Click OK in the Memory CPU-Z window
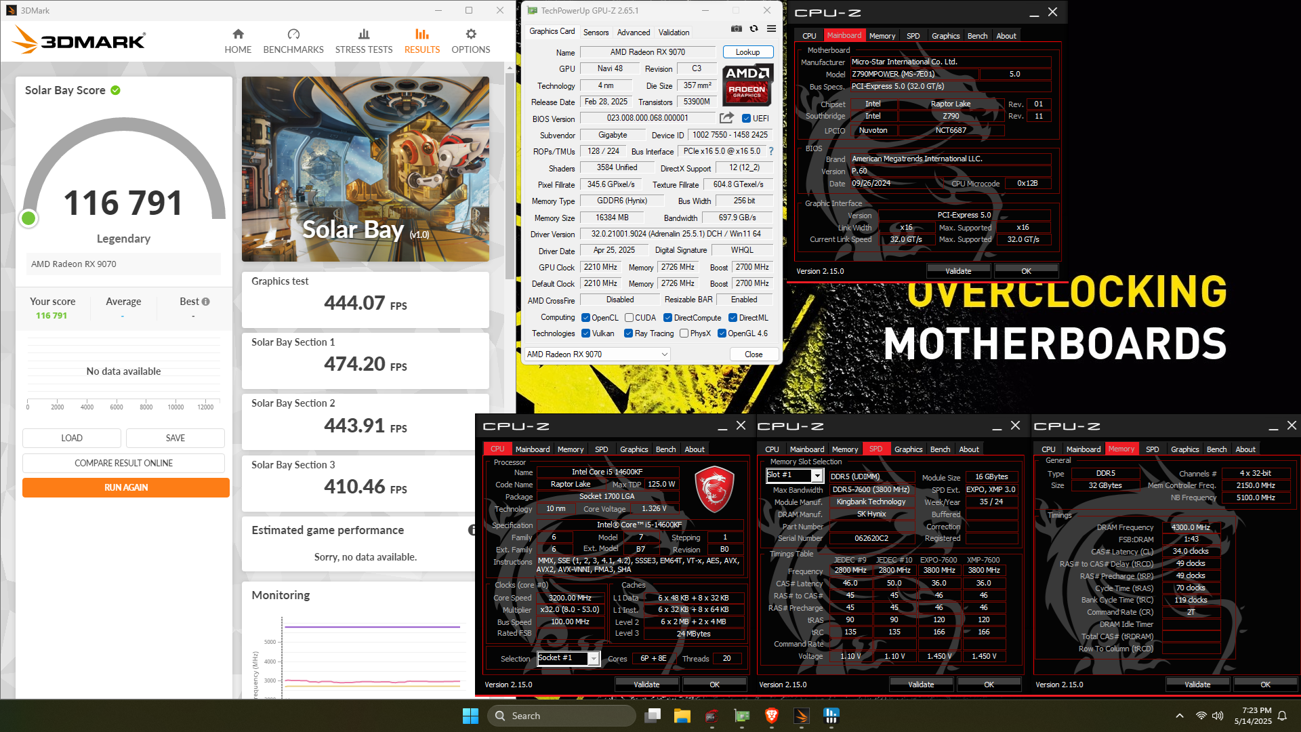This screenshot has width=1301, height=732. (x=1265, y=685)
